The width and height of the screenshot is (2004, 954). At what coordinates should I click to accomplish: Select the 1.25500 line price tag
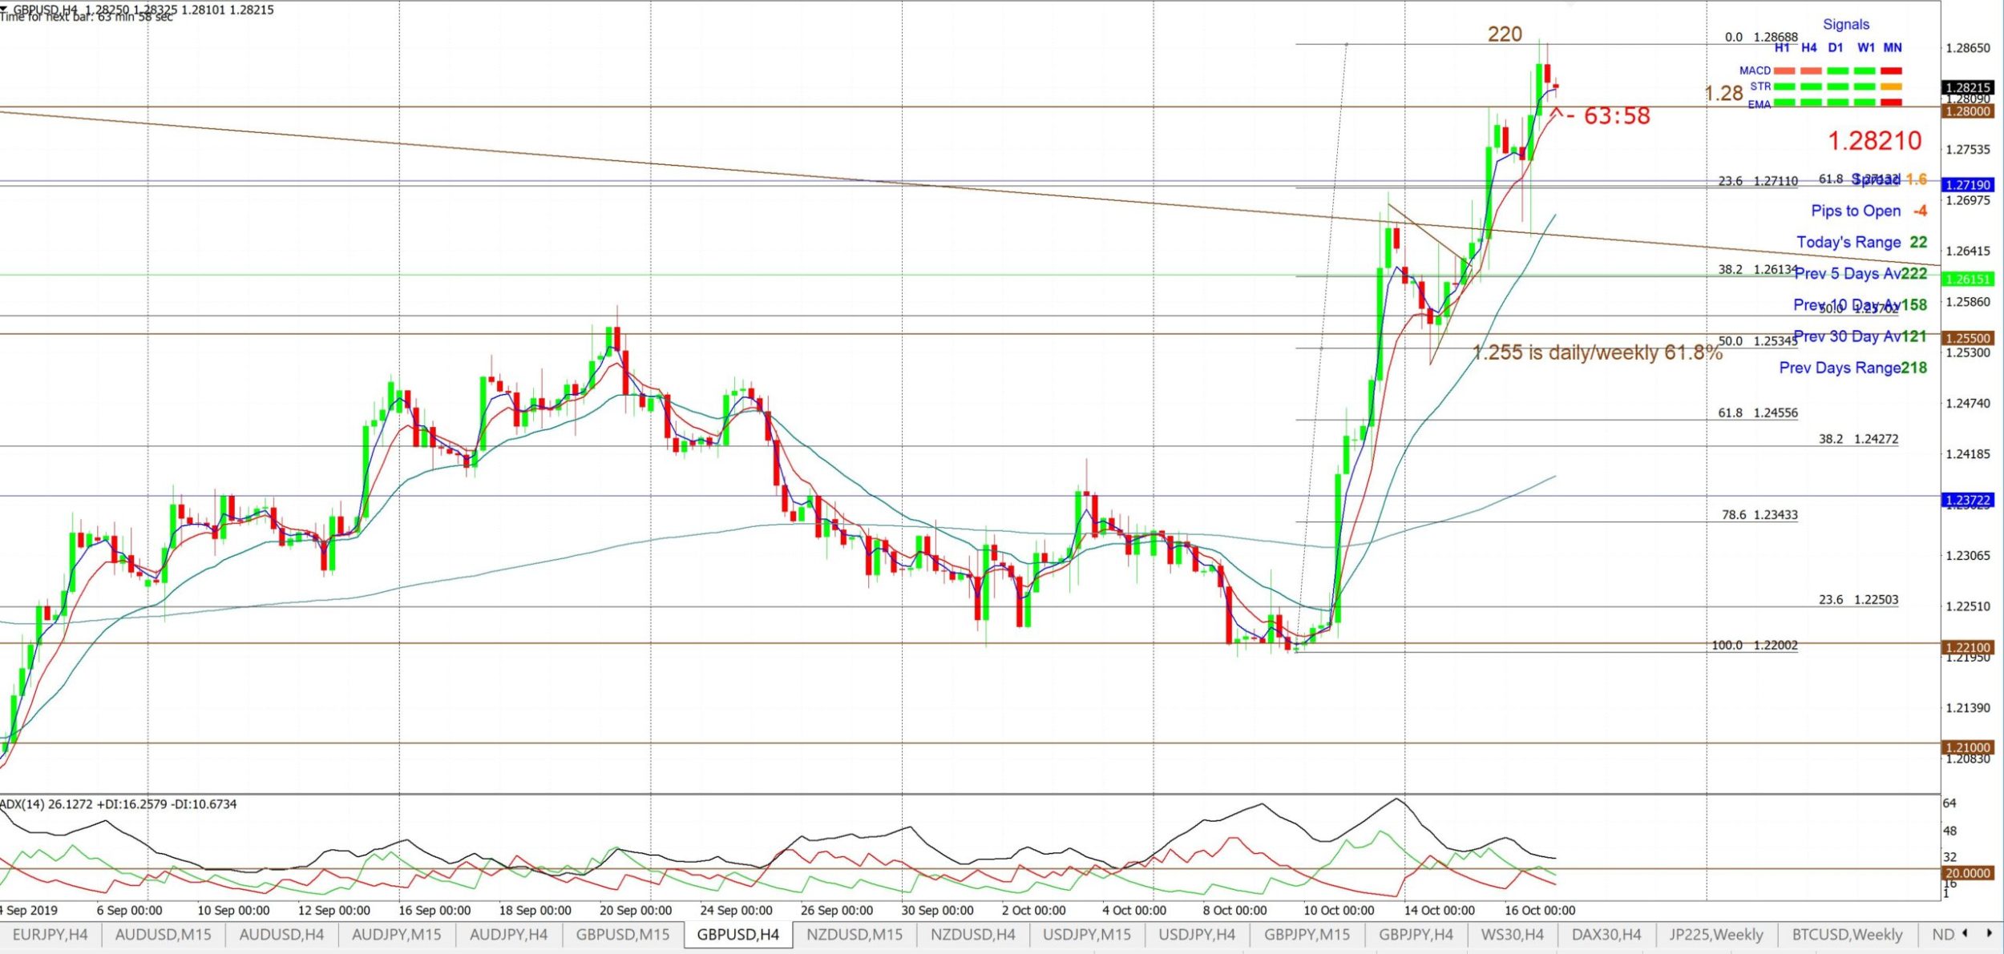point(1967,338)
